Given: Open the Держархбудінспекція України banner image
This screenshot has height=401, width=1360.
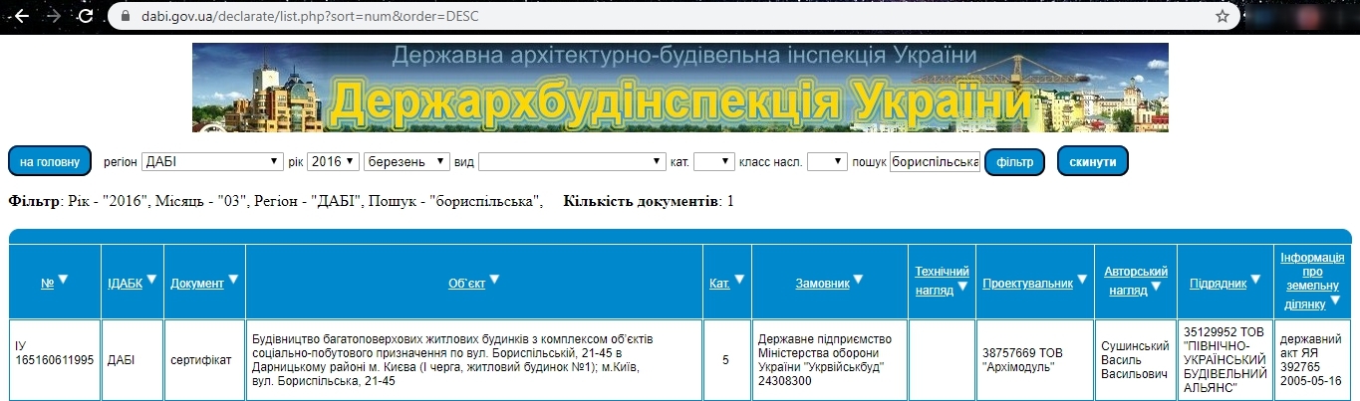Looking at the screenshot, I should click(680, 88).
